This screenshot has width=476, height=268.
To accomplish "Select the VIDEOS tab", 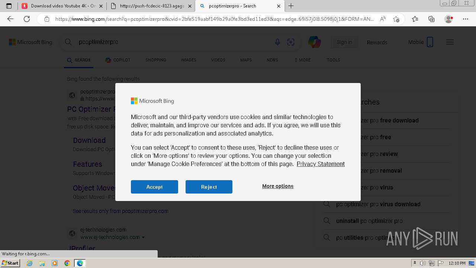I will click(x=218, y=60).
